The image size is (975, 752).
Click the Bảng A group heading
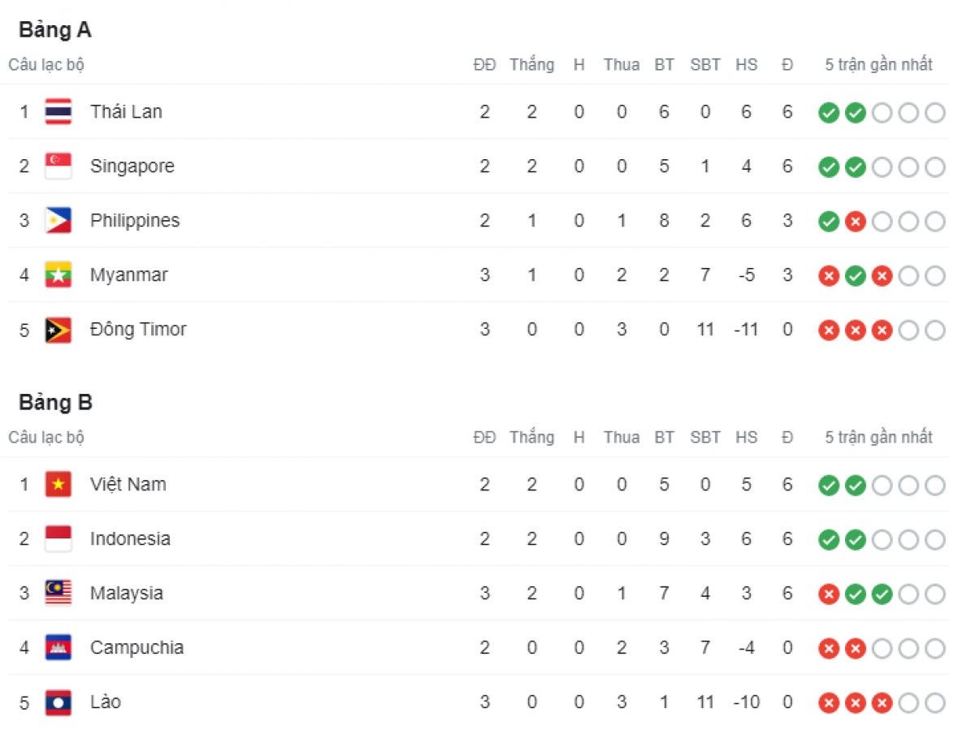55,30
